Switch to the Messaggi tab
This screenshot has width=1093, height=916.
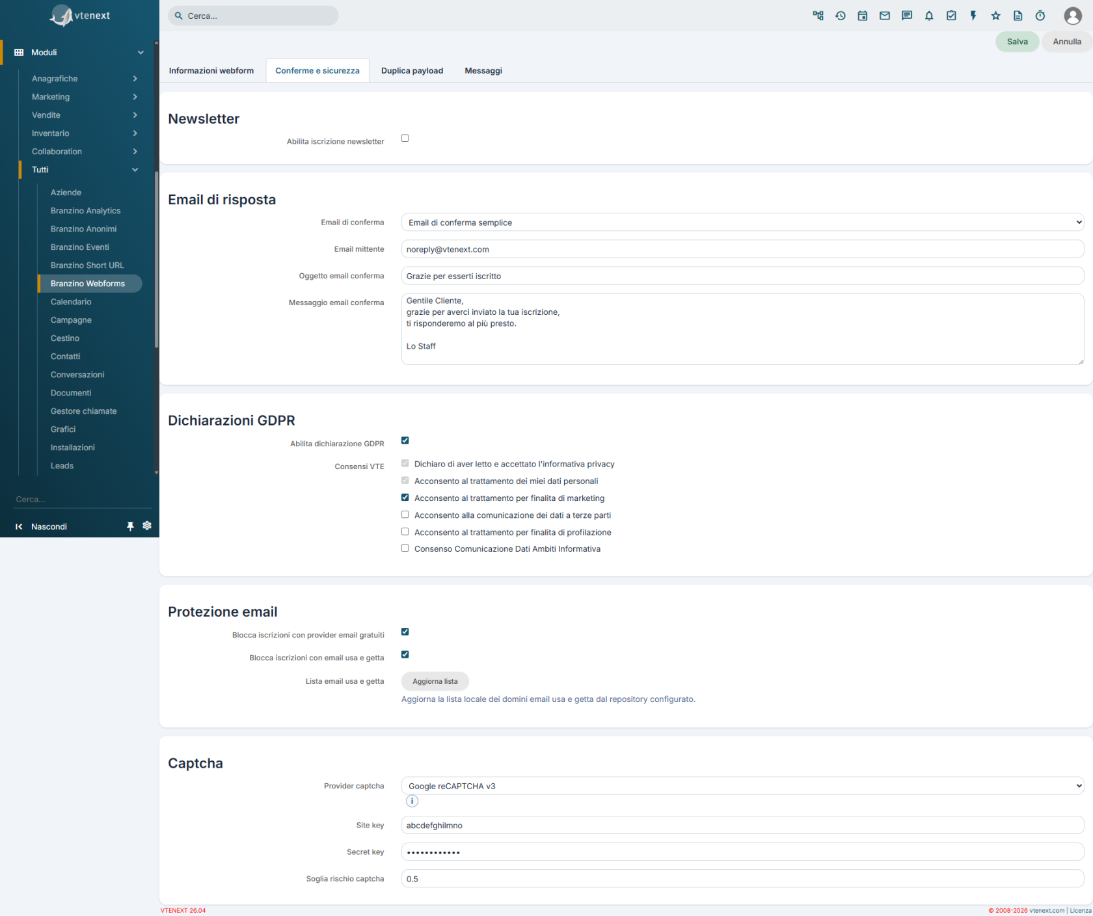pos(483,71)
